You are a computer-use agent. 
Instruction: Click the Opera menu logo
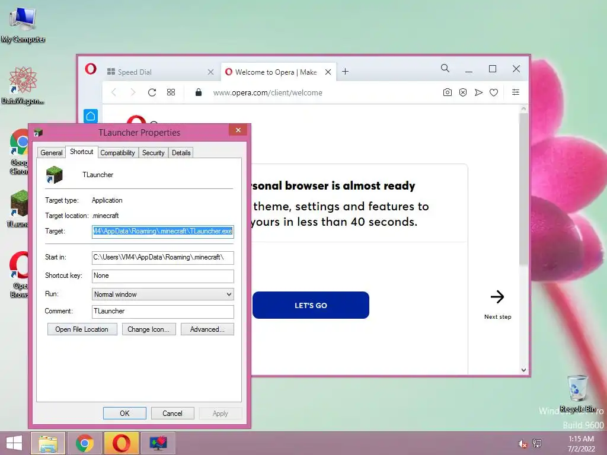91,69
